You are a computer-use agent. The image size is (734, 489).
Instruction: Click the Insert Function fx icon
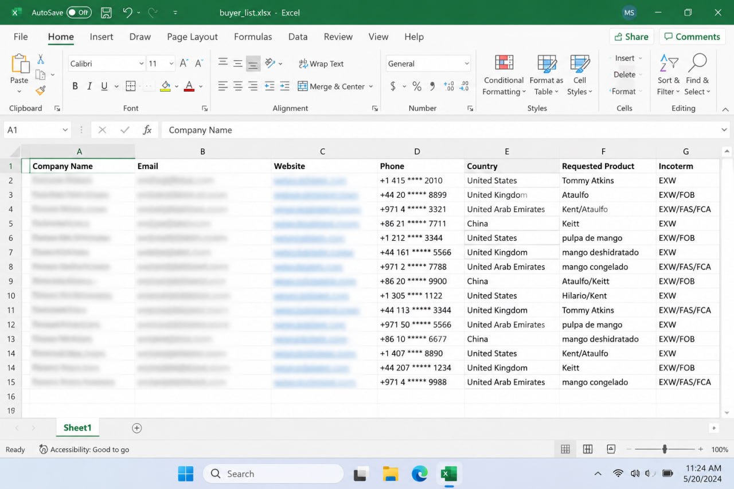click(x=147, y=130)
